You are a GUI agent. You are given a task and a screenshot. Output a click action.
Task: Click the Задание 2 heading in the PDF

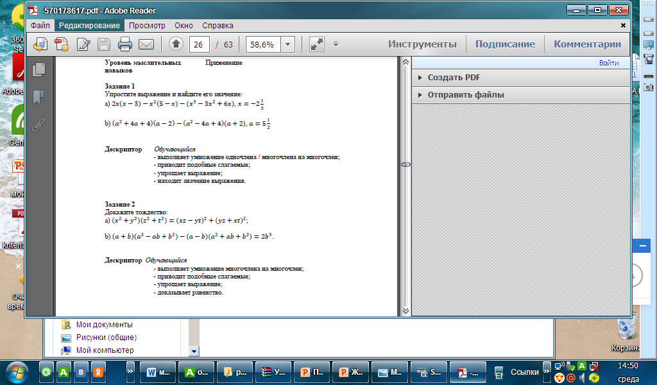click(120, 204)
